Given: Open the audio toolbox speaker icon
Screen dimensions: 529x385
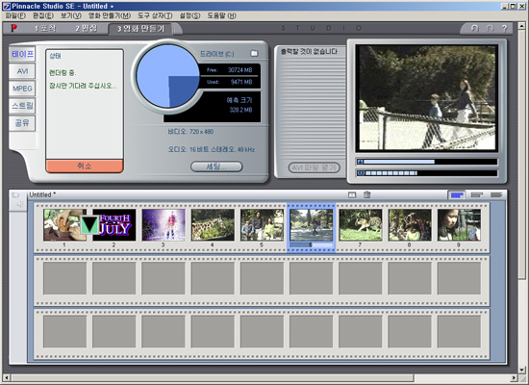Looking at the screenshot, I should tap(20, 204).
